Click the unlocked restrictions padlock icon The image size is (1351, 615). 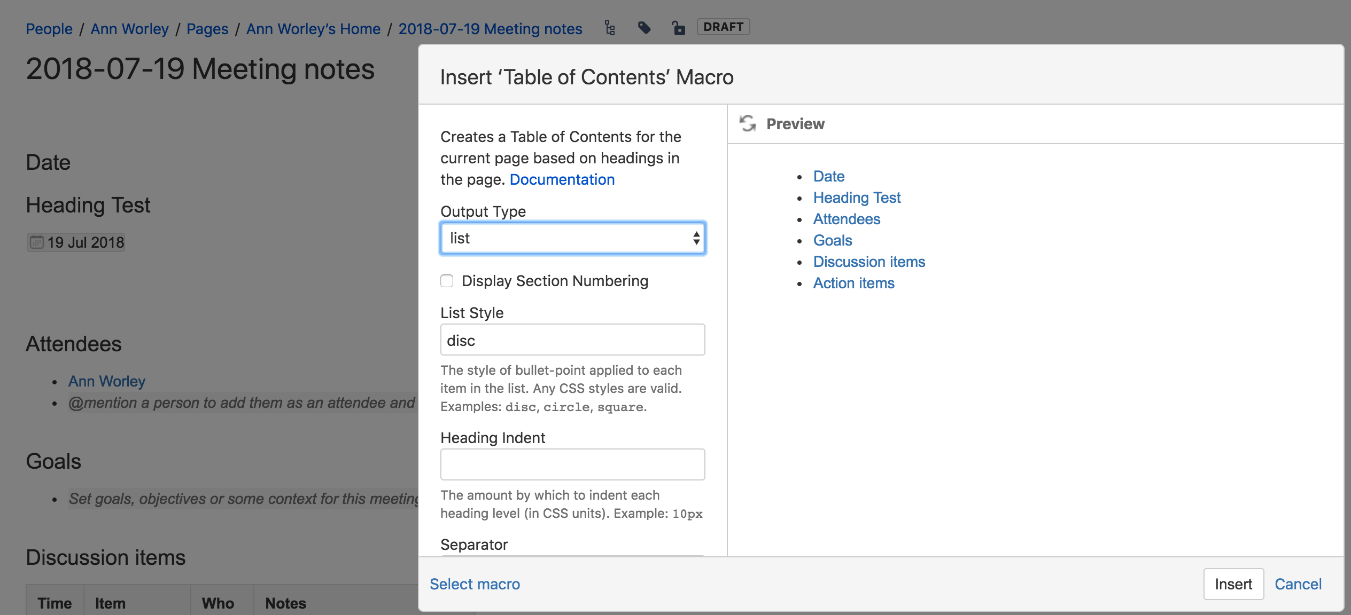tap(679, 28)
